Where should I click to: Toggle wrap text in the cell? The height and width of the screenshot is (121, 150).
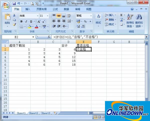pos(69,16)
